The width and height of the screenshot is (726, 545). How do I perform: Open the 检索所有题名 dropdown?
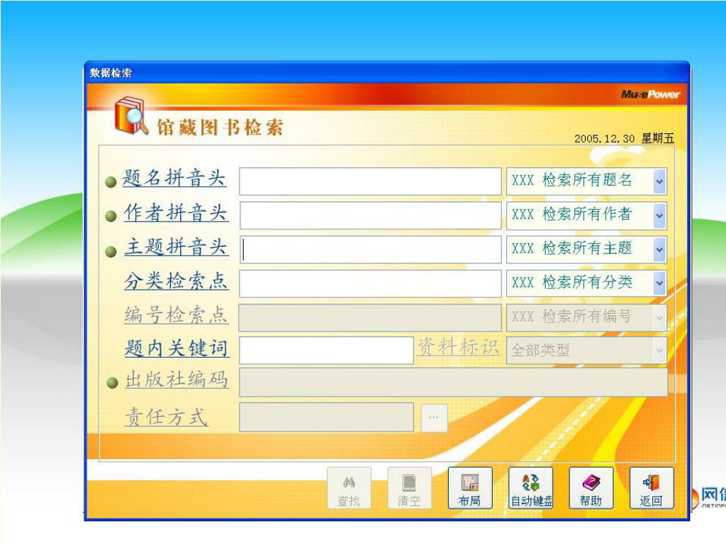[659, 181]
